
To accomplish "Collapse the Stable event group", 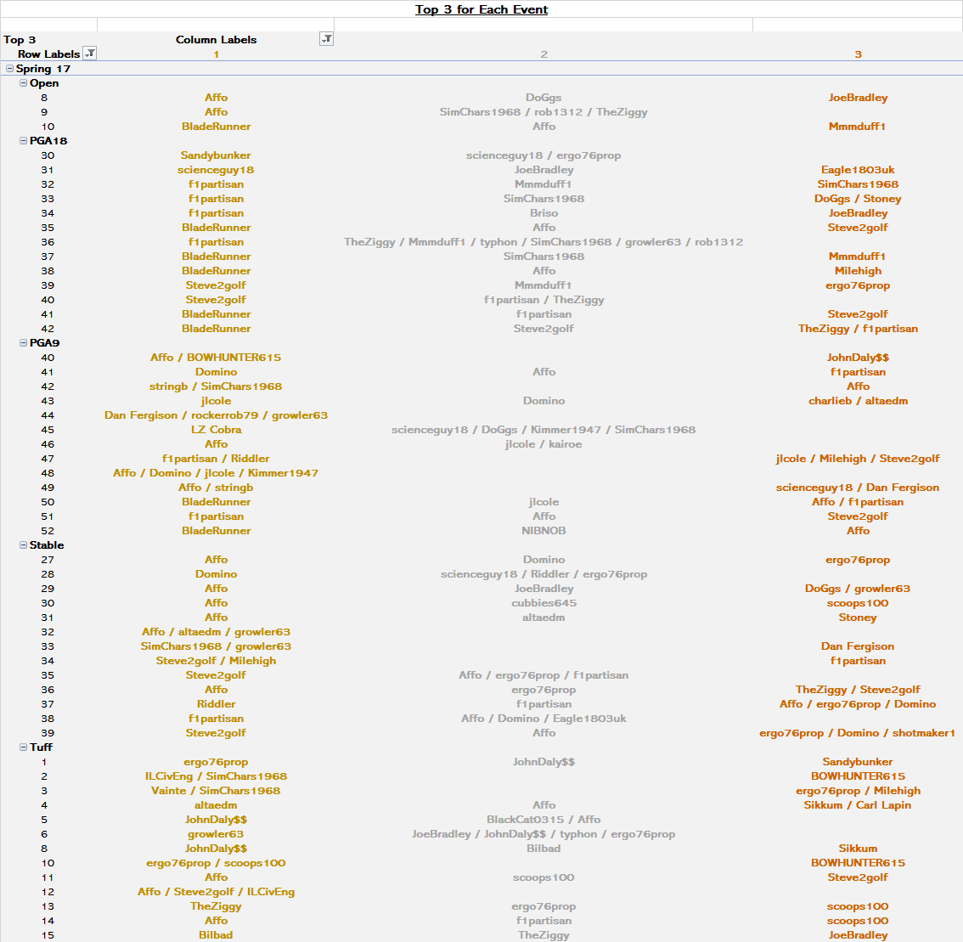I will 23,545.
